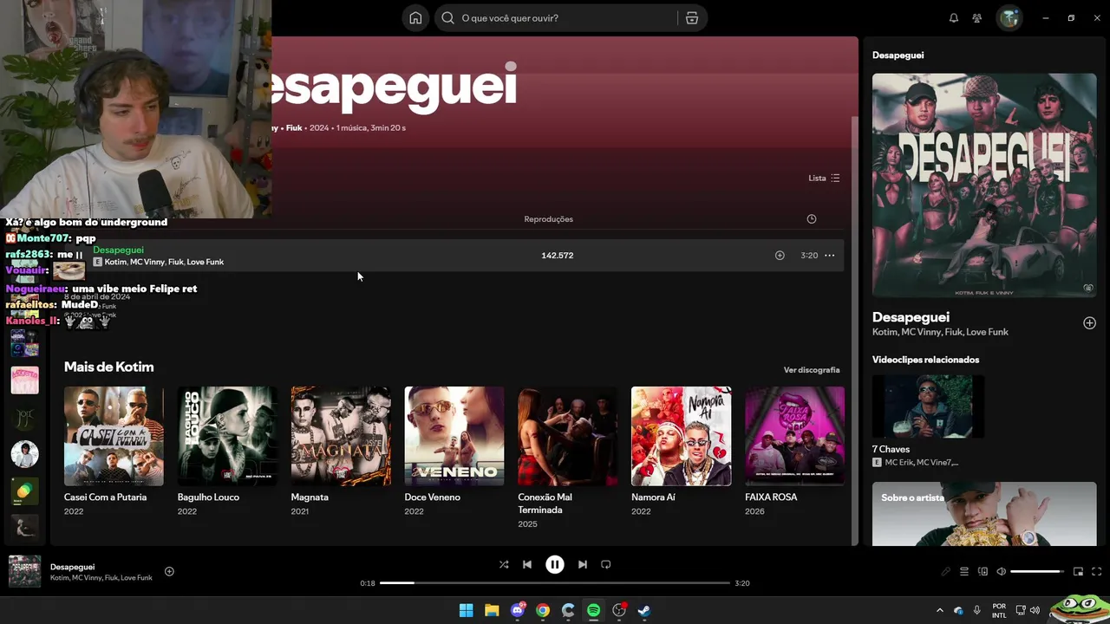Open friend activity icon
Image resolution: width=1110 pixels, height=624 pixels.
tap(977, 18)
